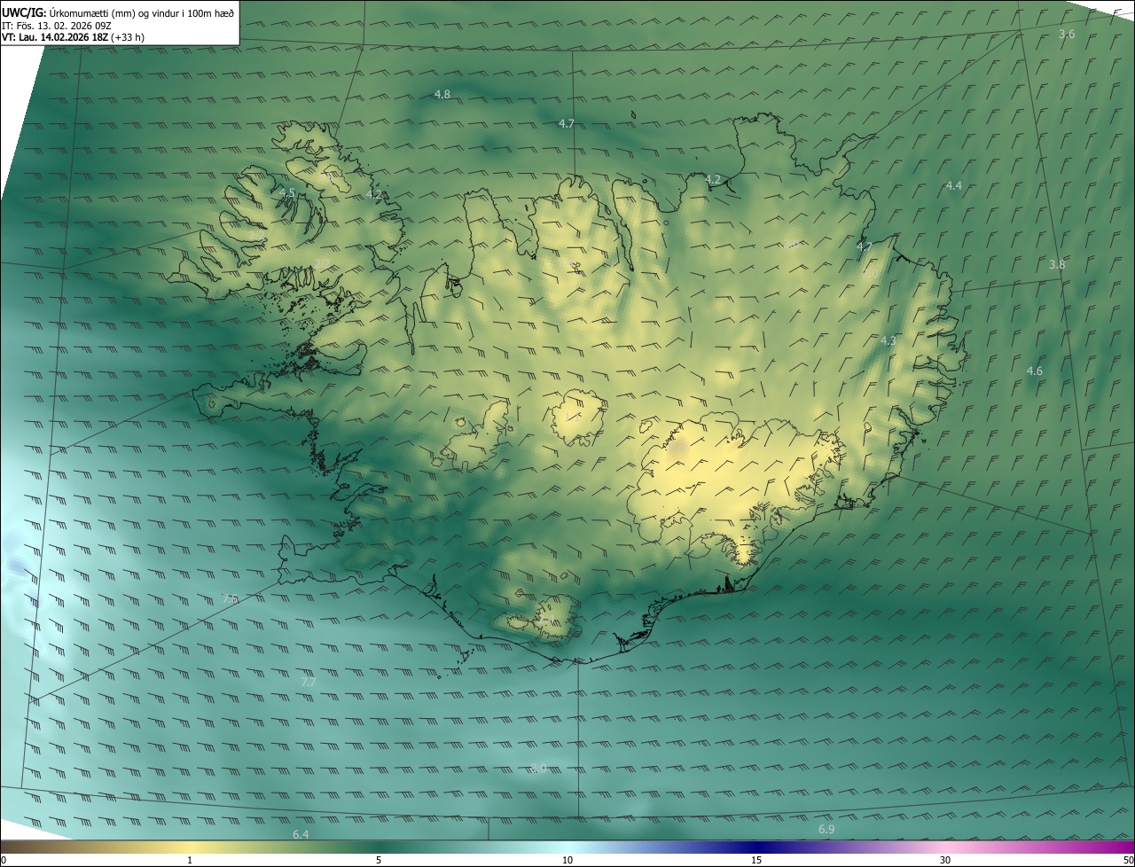Select the 'IT: Fös. 13. 02. 2026 09Z' line

[56, 26]
